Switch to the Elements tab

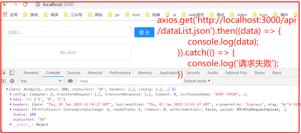pyautogui.click(x=31, y=73)
